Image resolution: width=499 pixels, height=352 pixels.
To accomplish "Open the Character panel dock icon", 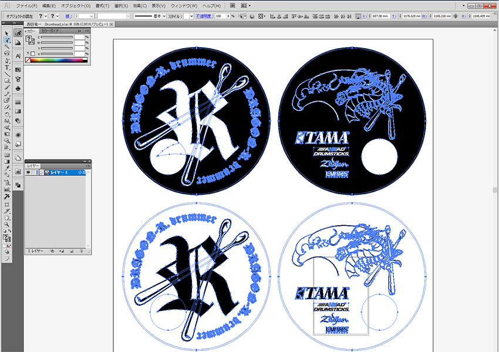I will click(x=18, y=56).
